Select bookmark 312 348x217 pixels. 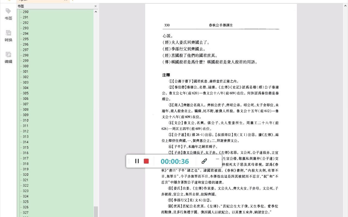tap(26, 131)
